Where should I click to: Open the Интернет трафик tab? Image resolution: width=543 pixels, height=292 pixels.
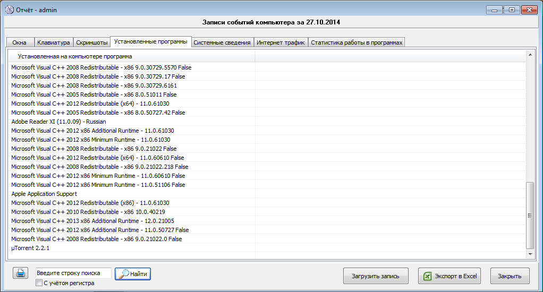click(281, 42)
